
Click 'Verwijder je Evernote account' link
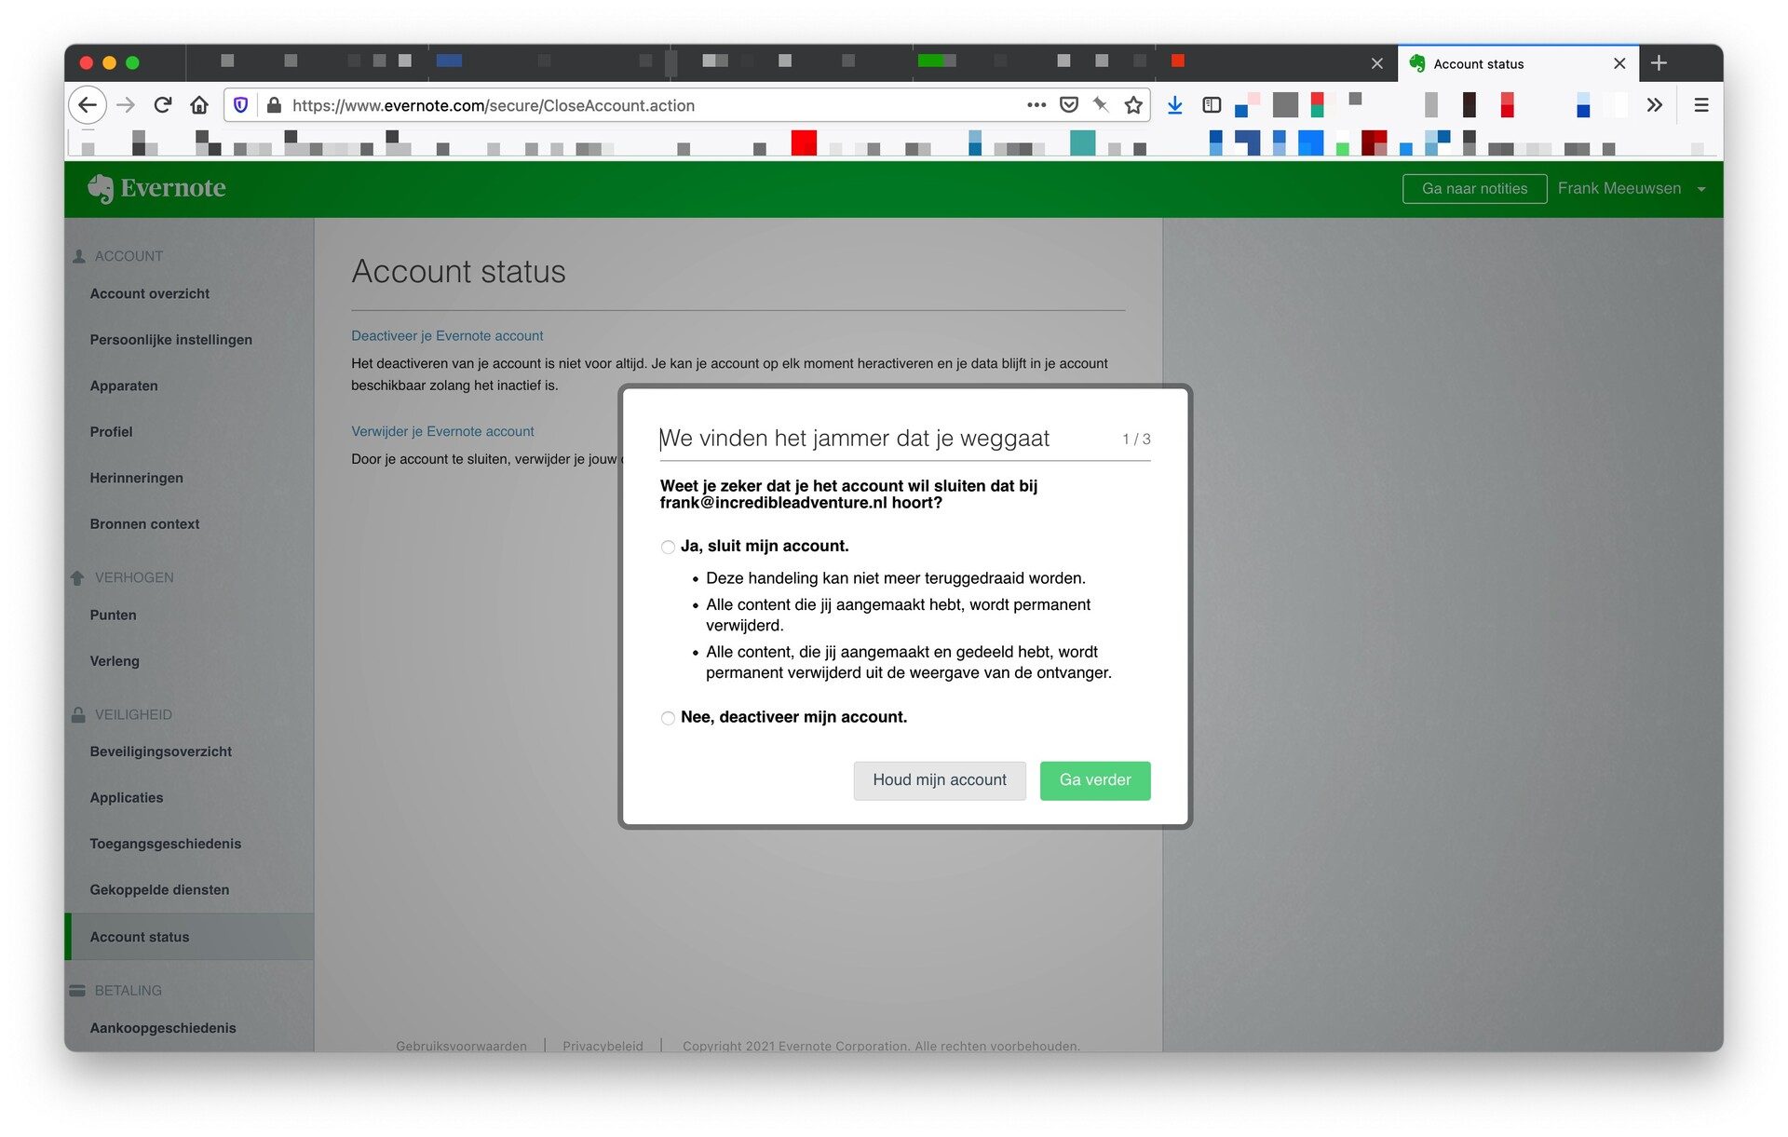pos(443,431)
